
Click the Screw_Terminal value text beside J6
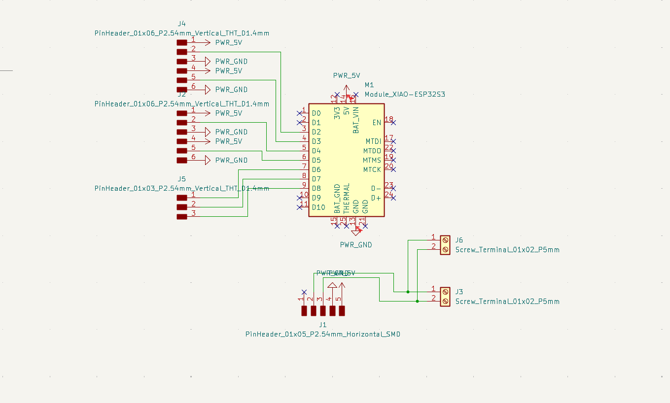coord(507,249)
